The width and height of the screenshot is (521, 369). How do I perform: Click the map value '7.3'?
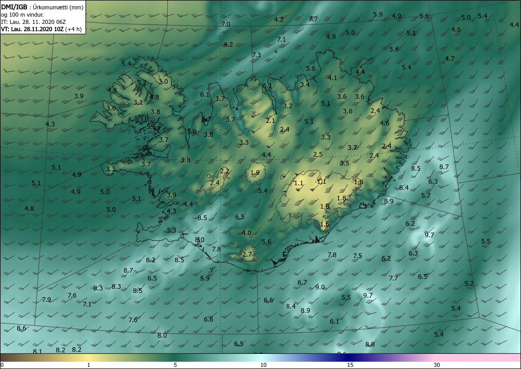(256, 55)
